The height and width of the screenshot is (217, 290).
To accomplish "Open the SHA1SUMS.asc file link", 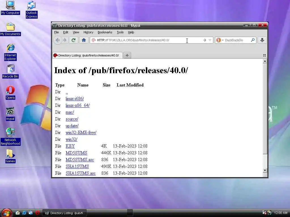I will tap(81, 173).
